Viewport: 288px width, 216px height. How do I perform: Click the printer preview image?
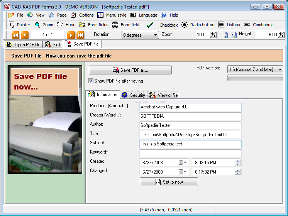coord(45,119)
